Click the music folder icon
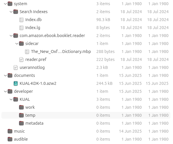 (x=10, y=131)
